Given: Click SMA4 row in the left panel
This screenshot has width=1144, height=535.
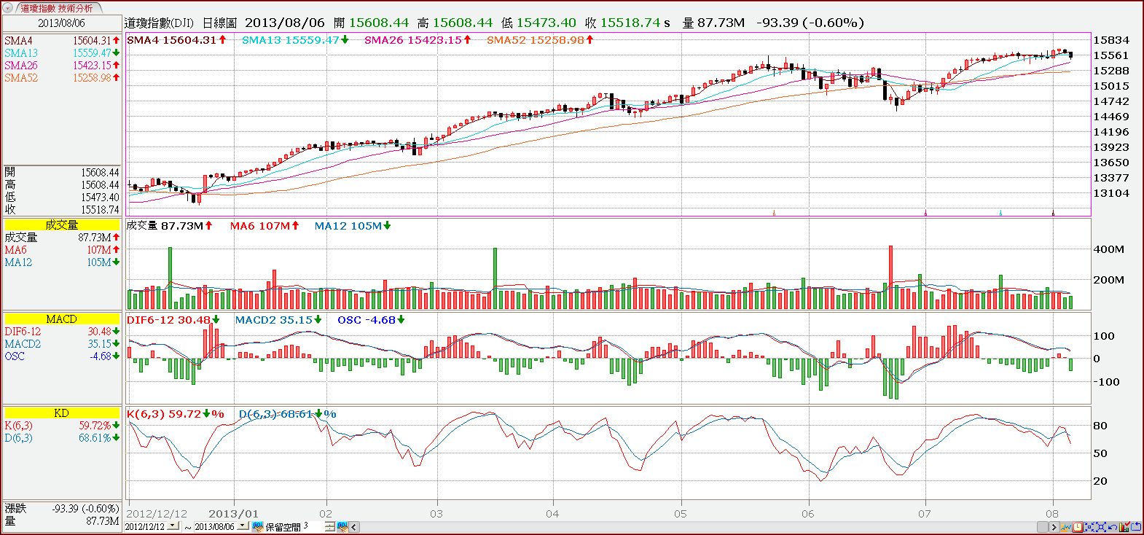Looking at the screenshot, I should pyautogui.click(x=61, y=41).
